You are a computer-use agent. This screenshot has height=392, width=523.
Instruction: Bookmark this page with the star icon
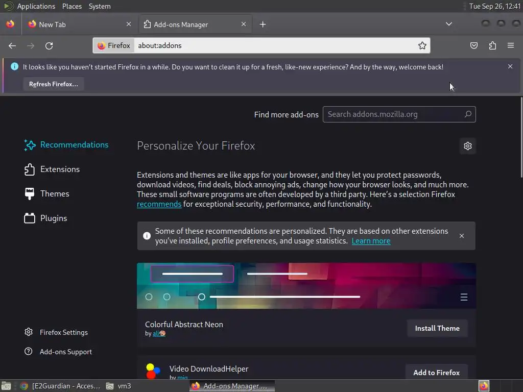422,45
